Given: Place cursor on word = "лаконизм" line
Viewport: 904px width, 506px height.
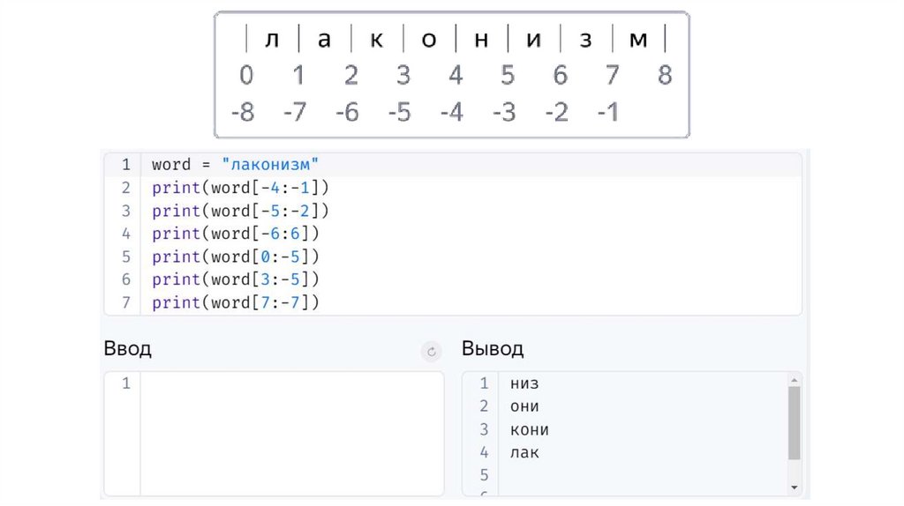Looking at the screenshot, I should point(234,165).
